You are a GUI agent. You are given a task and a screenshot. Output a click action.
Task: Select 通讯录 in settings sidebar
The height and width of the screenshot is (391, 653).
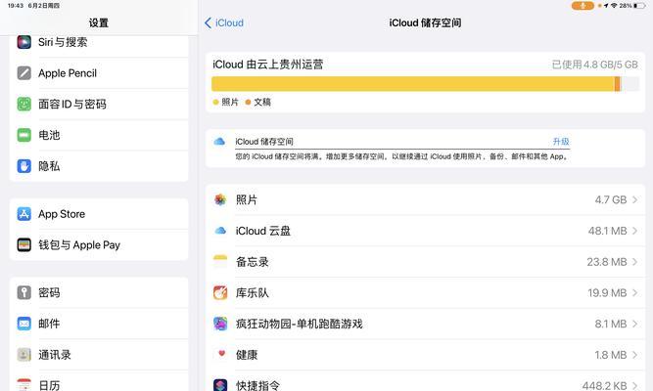click(x=99, y=355)
